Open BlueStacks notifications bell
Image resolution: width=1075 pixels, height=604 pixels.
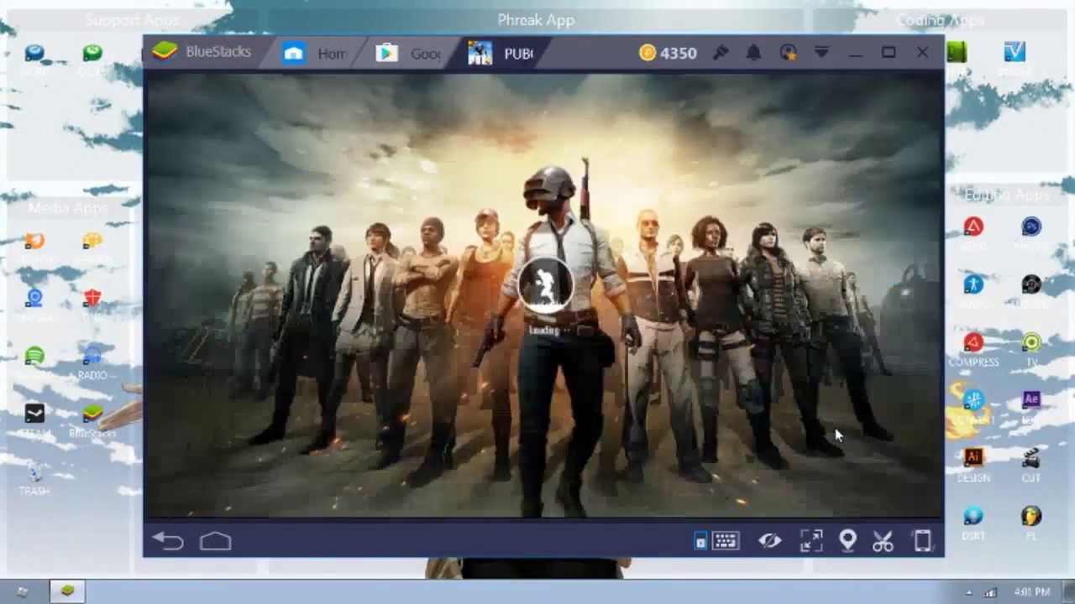753,53
